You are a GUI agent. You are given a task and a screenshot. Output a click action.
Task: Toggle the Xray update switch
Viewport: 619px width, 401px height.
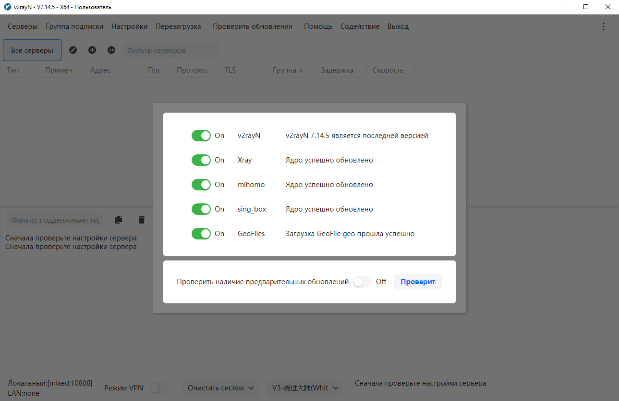[x=201, y=160]
